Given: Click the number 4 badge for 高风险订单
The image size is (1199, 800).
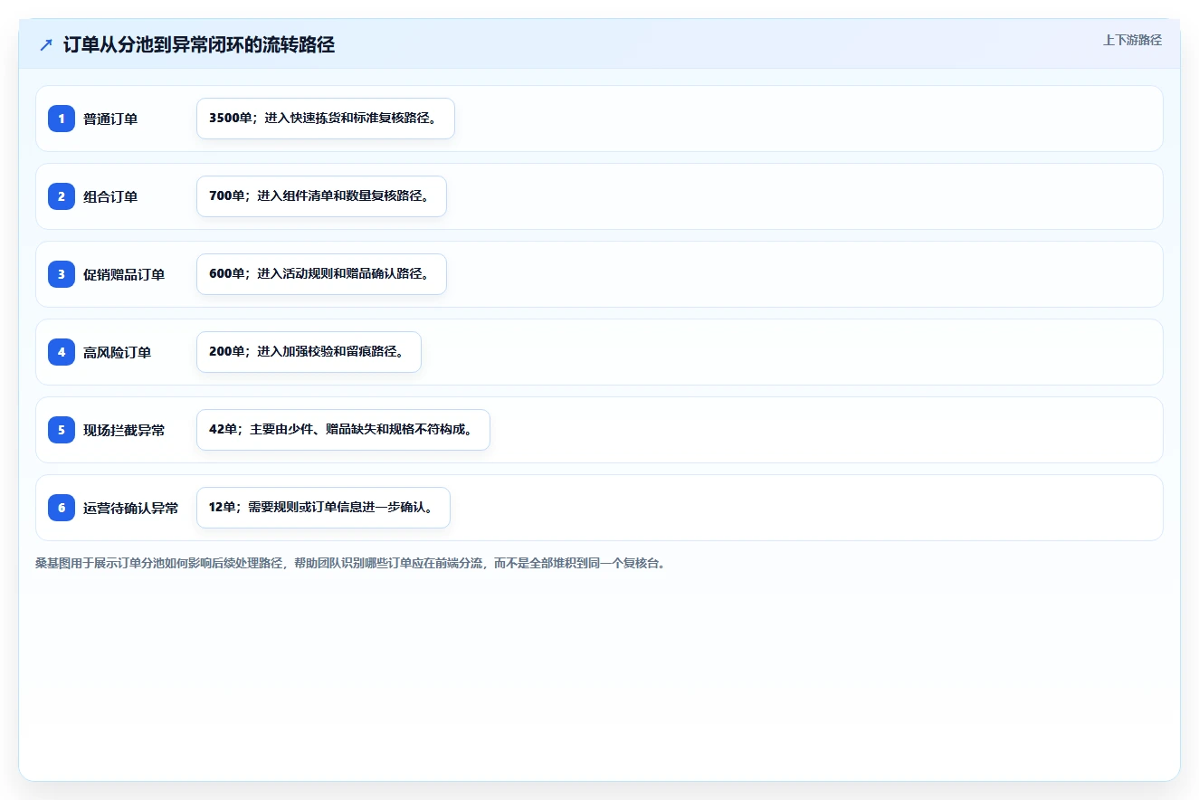Looking at the screenshot, I should tap(62, 352).
